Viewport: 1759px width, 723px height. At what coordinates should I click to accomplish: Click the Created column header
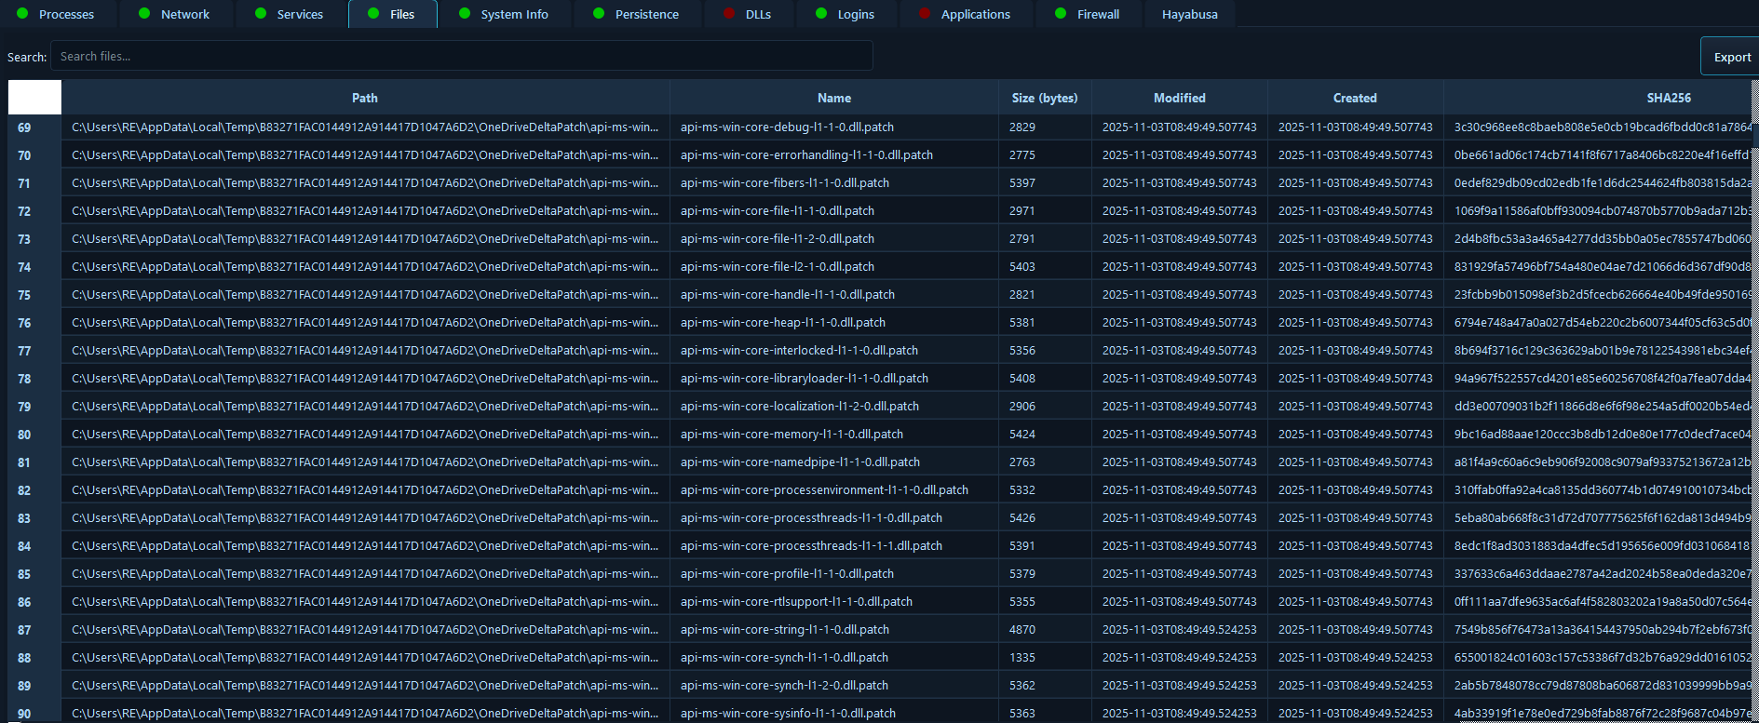click(1354, 98)
